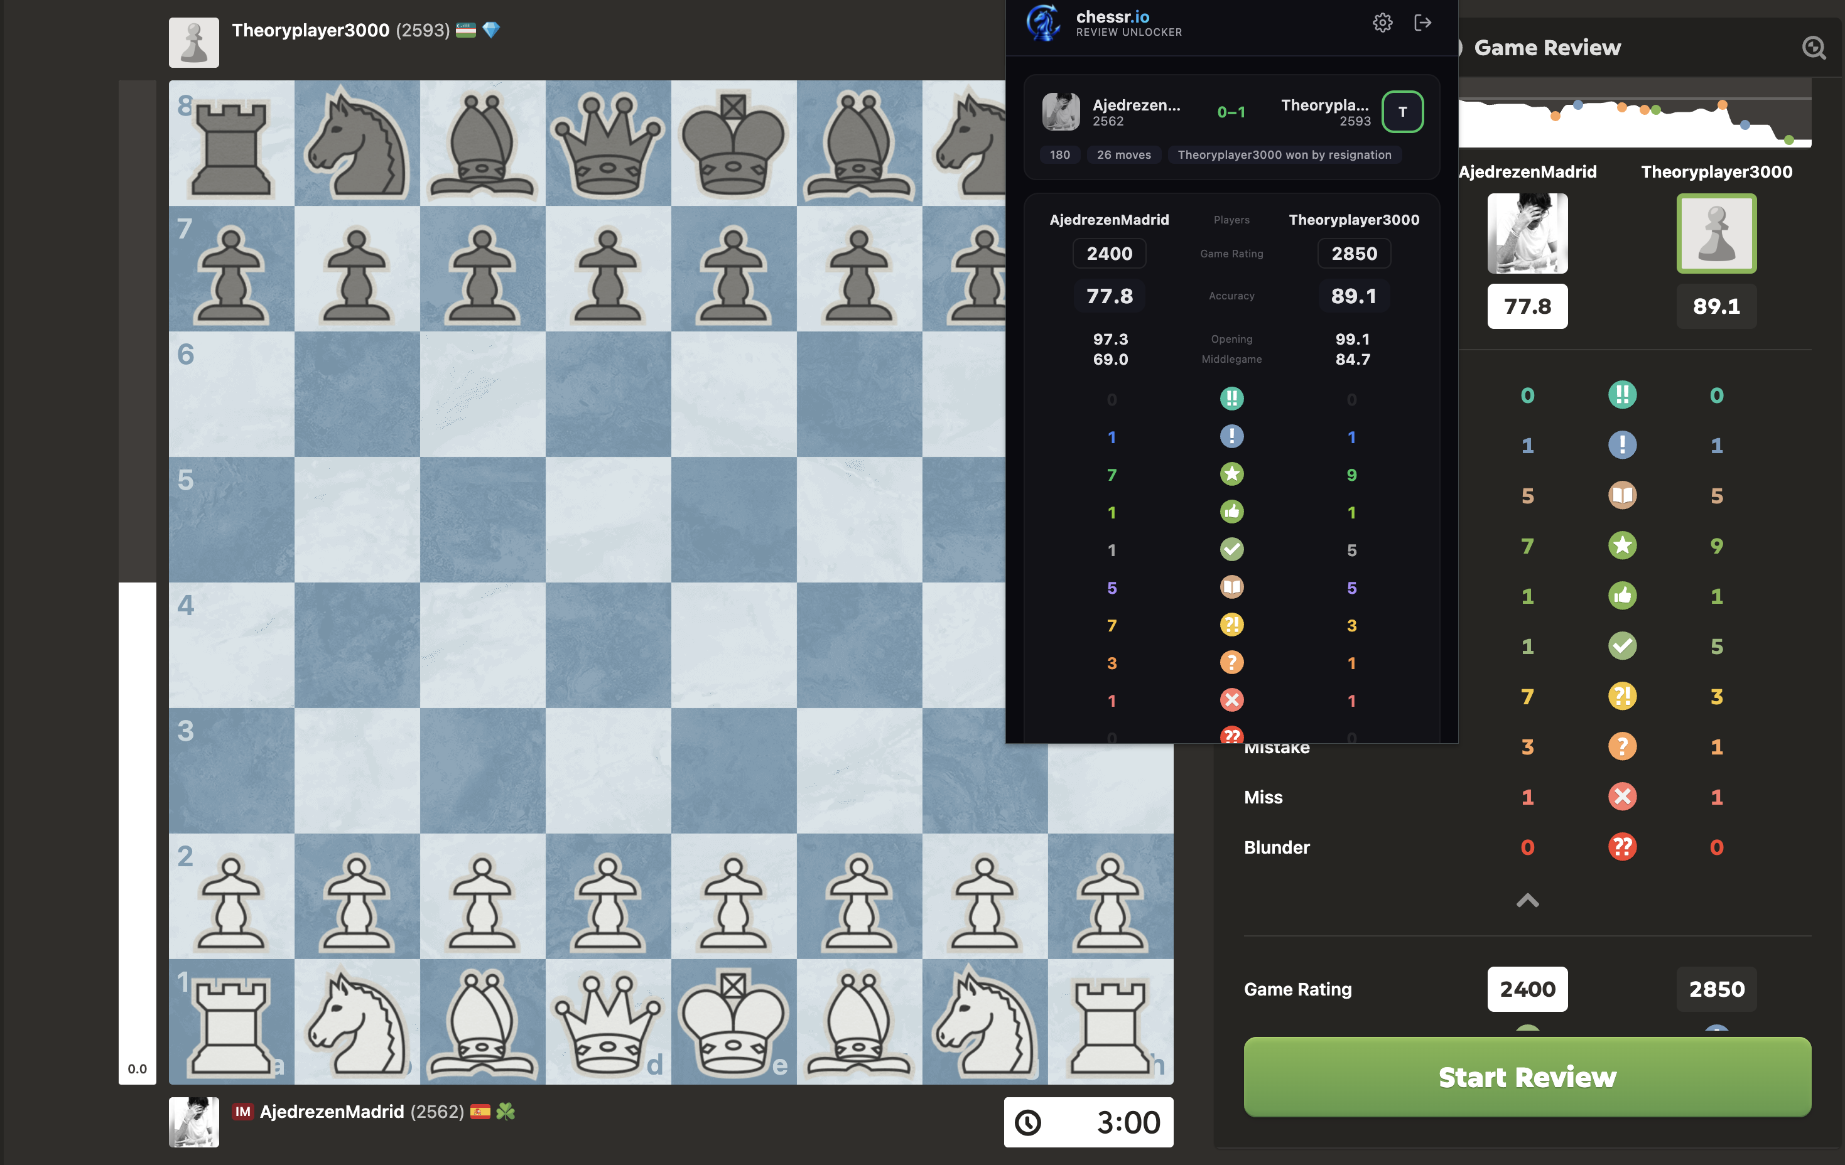Click the black queen on d8
This screenshot has width=1845, height=1165.
pyautogui.click(x=609, y=143)
